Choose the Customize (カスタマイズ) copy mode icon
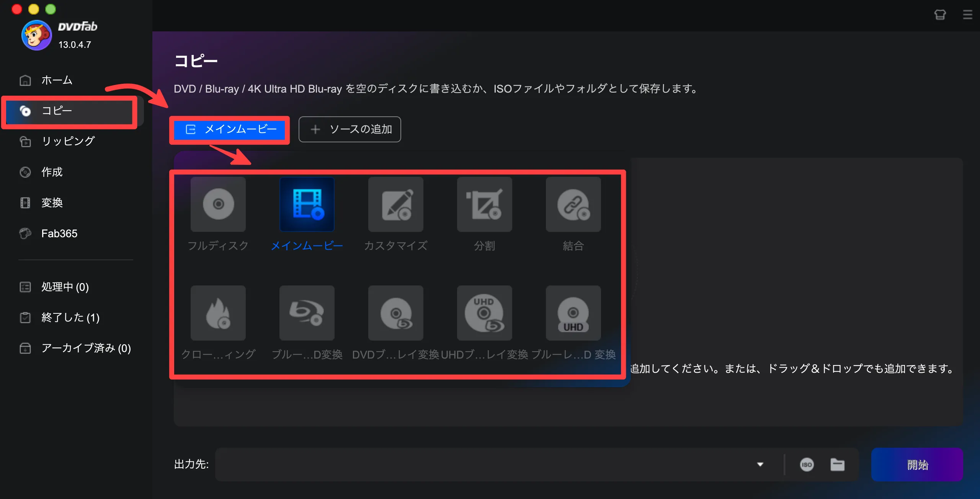Screen dimensions: 980x499 [x=395, y=204]
